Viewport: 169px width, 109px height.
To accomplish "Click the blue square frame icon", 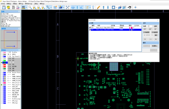I will click(113, 7).
